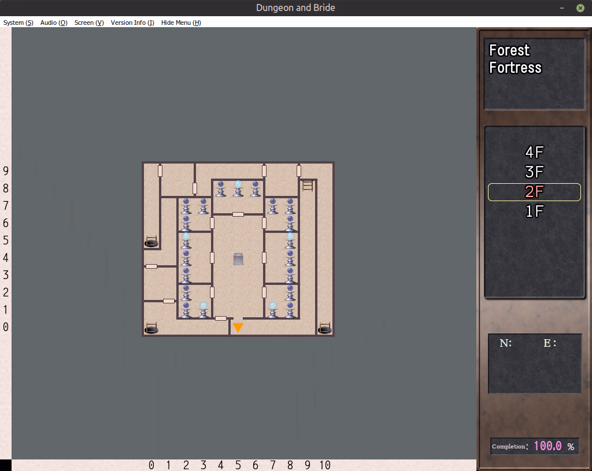592x471 pixels.
Task: Click the orange player position arrow
Action: 238,328
